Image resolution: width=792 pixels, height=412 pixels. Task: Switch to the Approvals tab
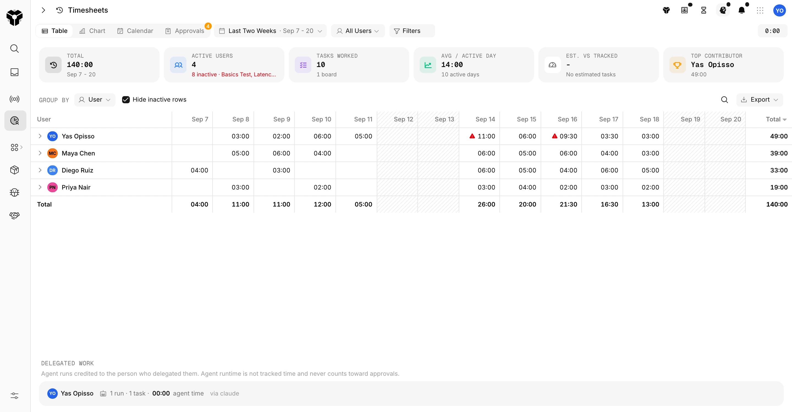[x=185, y=31]
